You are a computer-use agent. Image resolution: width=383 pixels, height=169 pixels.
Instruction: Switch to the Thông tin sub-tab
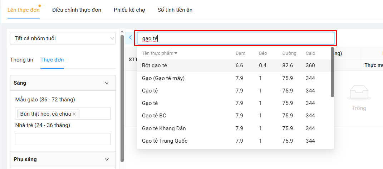coord(22,60)
